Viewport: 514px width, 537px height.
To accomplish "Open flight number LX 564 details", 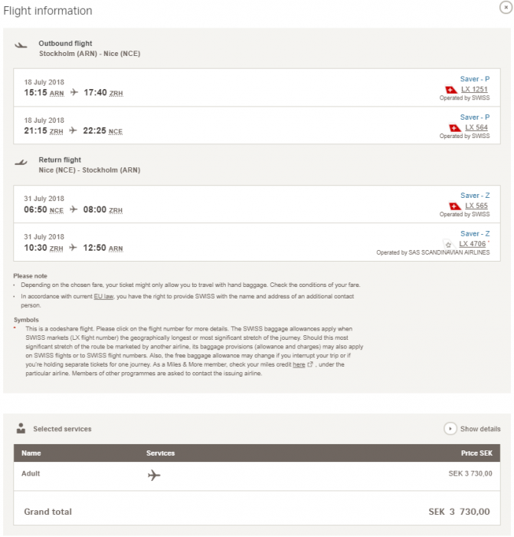I will pyautogui.click(x=476, y=128).
